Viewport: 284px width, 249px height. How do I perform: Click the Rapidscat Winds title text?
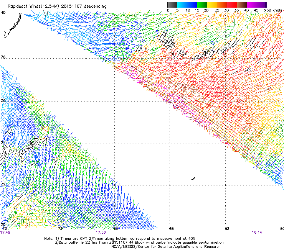(x=57, y=6)
